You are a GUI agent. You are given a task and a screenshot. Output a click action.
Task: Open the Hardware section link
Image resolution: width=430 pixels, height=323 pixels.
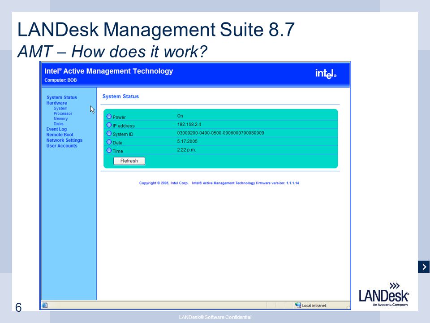[56, 103]
